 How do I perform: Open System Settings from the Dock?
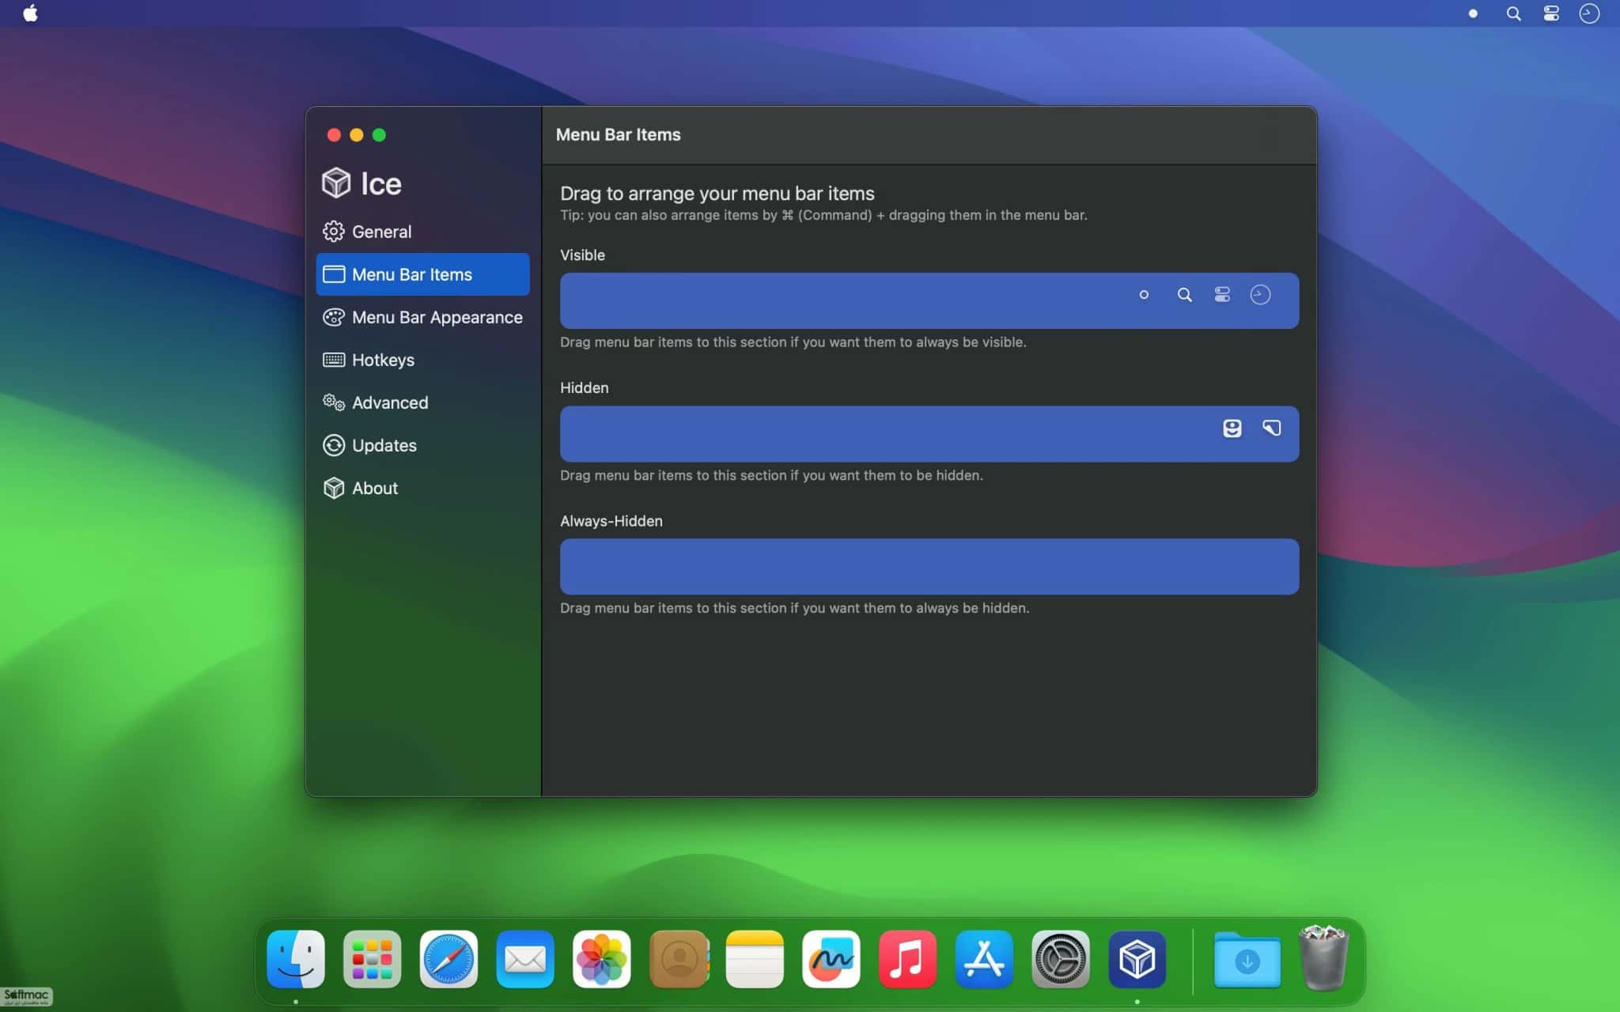pyautogui.click(x=1060, y=959)
